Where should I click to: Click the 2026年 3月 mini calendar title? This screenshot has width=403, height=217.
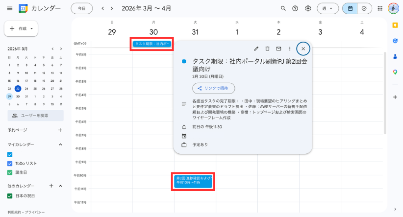tap(18, 49)
